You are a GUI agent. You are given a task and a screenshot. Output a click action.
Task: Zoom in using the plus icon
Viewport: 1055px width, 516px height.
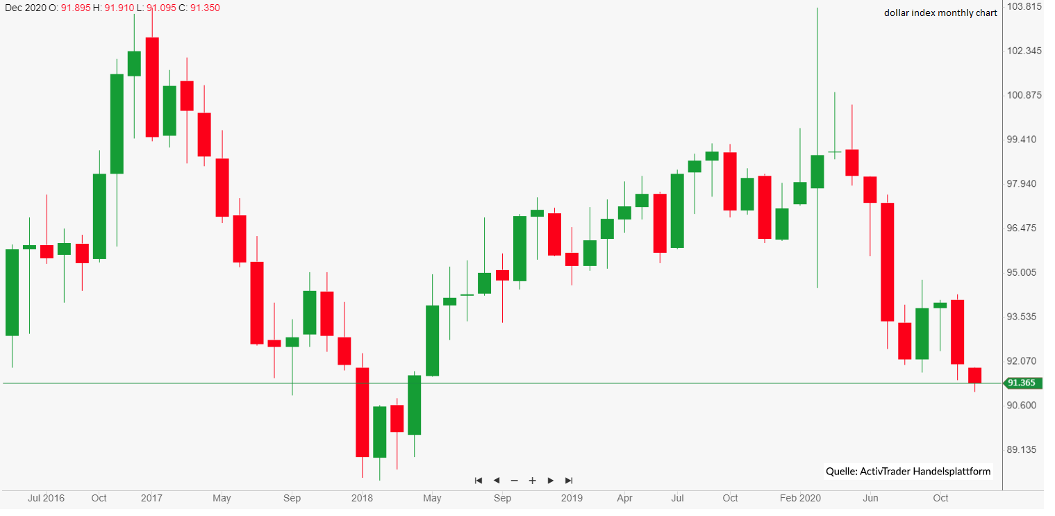click(532, 481)
